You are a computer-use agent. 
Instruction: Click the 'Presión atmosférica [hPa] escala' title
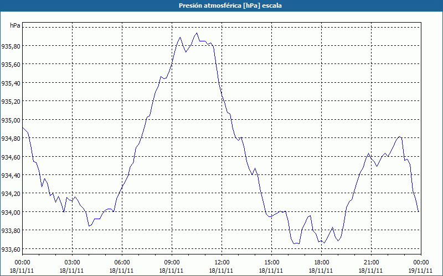pos(230,6)
